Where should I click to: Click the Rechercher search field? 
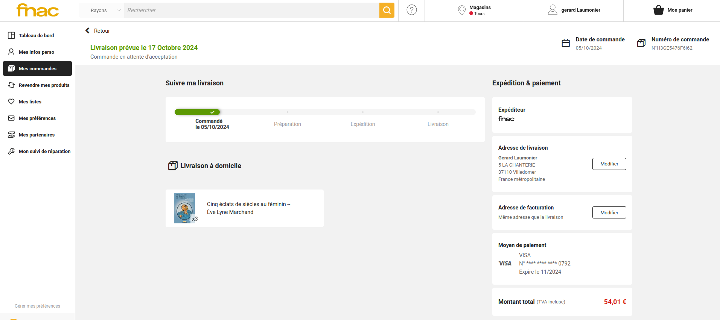pyautogui.click(x=251, y=10)
